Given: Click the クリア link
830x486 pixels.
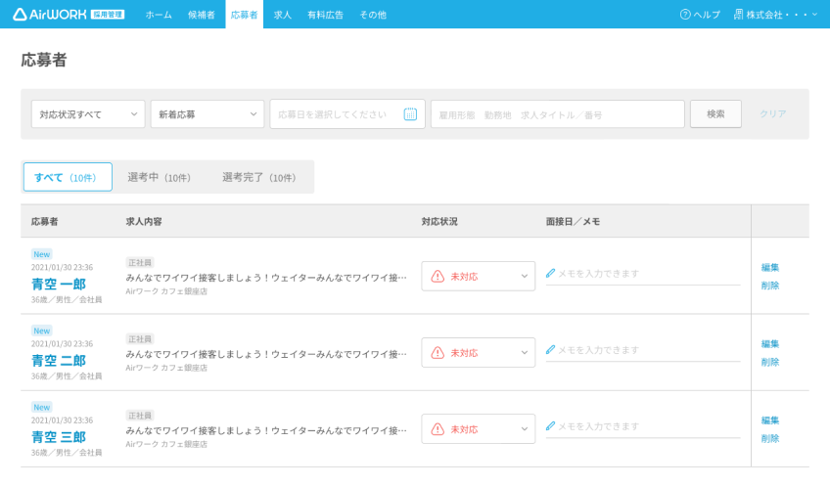Looking at the screenshot, I should point(773,113).
